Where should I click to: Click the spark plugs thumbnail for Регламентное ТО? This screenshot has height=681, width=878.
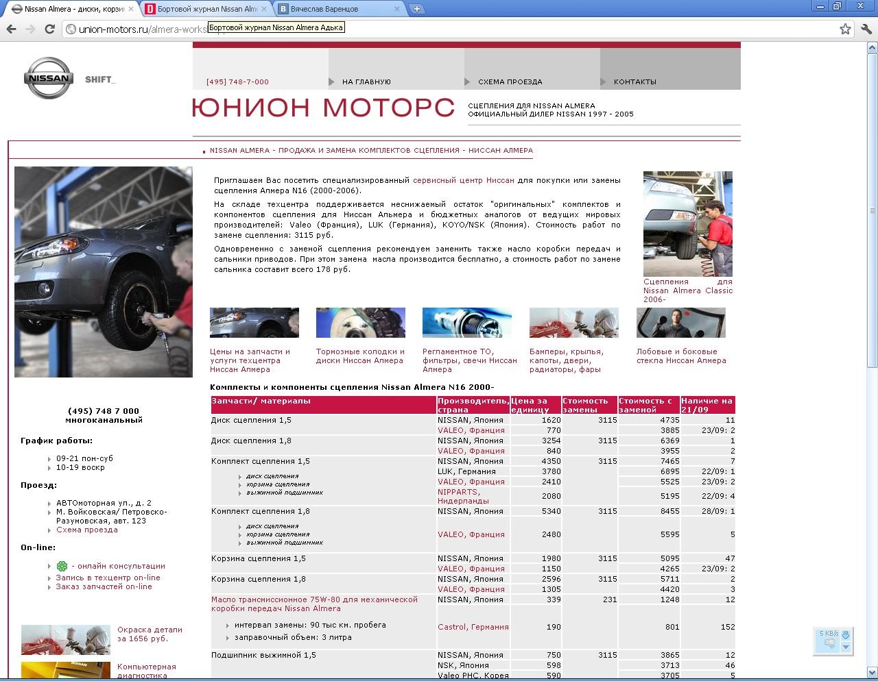point(466,322)
